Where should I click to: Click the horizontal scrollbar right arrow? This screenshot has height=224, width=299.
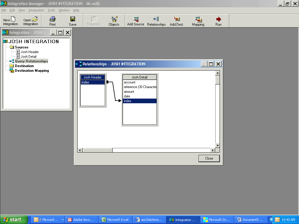(x=213, y=150)
